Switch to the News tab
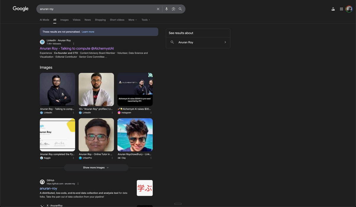Image resolution: width=356 pixels, height=207 pixels. pyautogui.click(x=88, y=20)
